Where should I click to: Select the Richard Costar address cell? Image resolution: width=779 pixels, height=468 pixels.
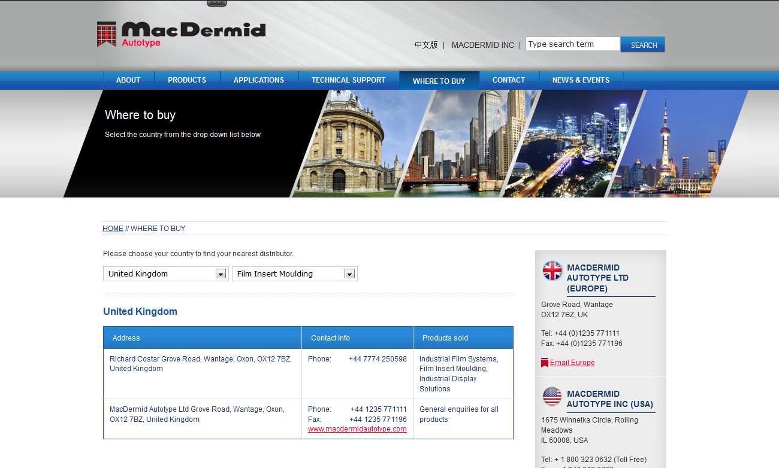click(203, 374)
